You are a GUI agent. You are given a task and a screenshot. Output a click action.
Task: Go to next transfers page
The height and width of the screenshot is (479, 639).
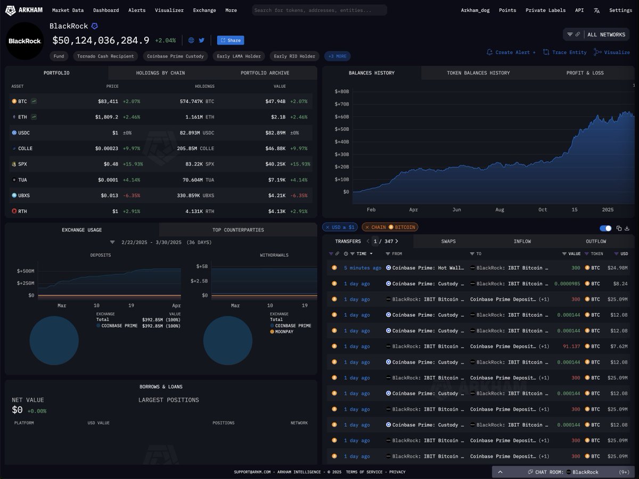coord(397,241)
